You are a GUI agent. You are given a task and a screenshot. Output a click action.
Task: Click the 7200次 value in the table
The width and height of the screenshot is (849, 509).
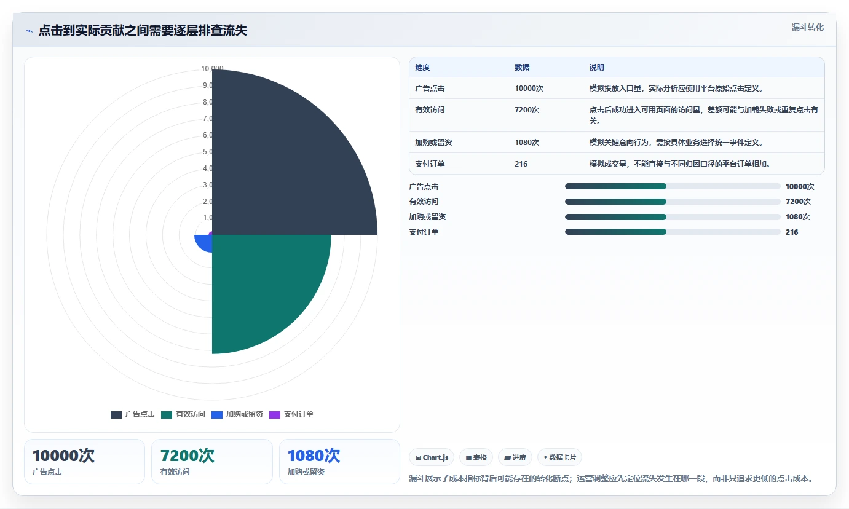click(x=527, y=109)
